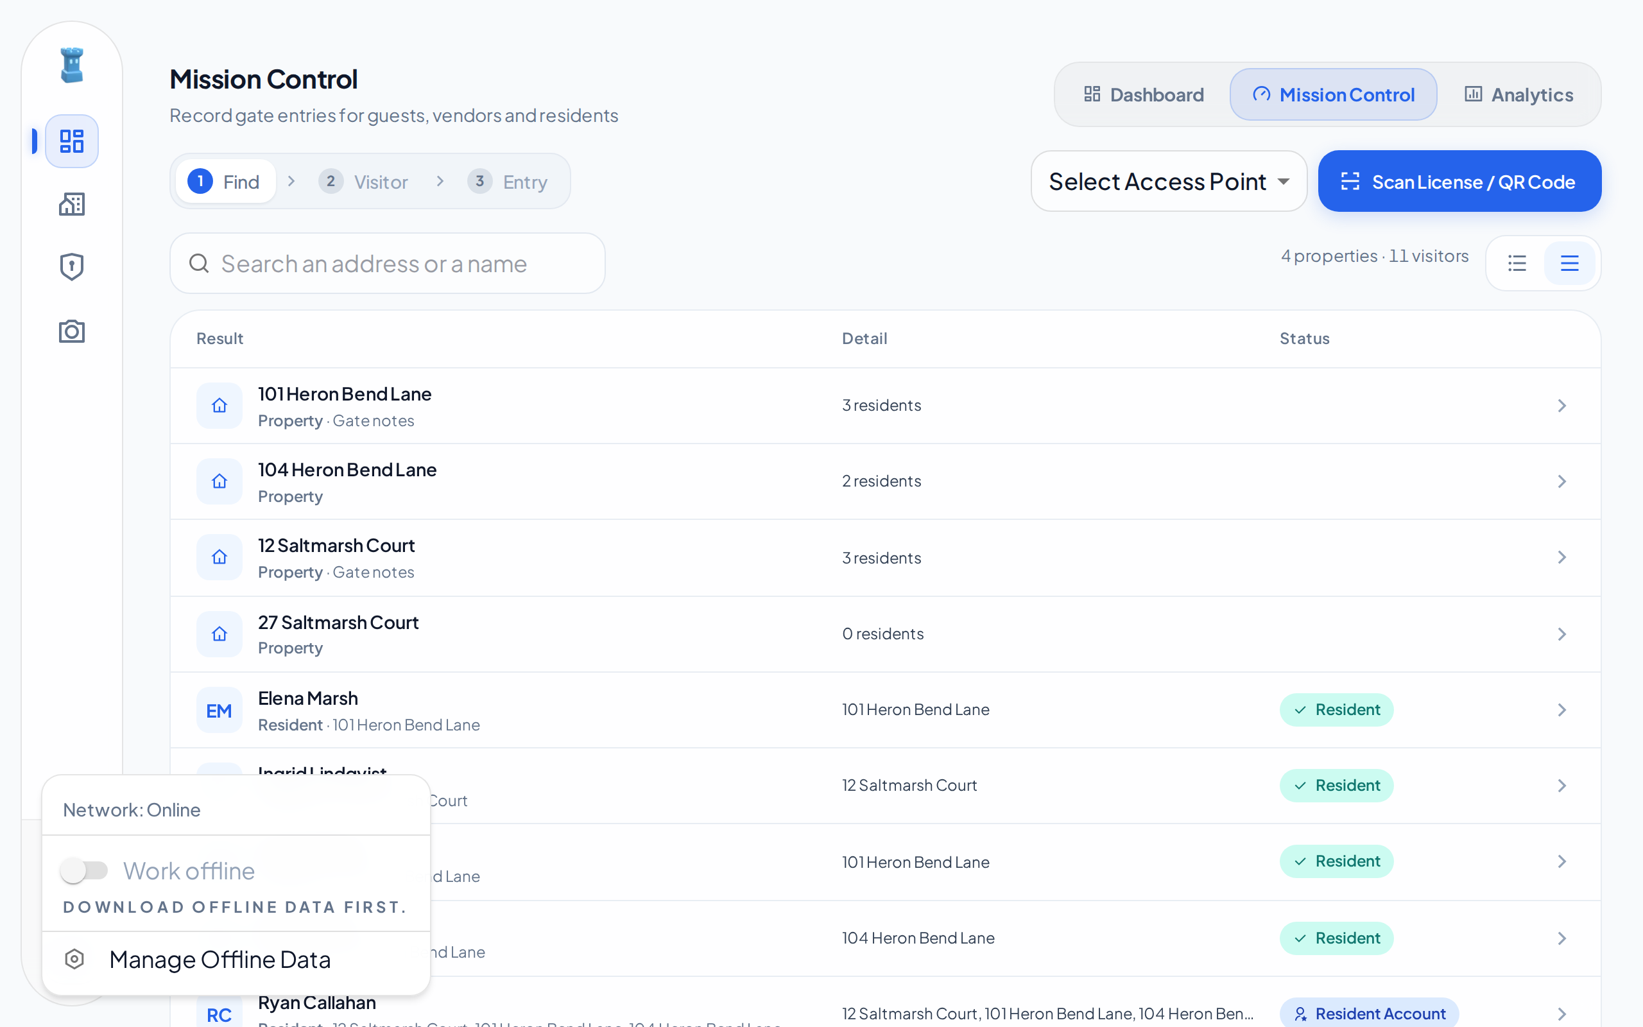Open the Analytics tab
This screenshot has width=1643, height=1027.
(1518, 94)
